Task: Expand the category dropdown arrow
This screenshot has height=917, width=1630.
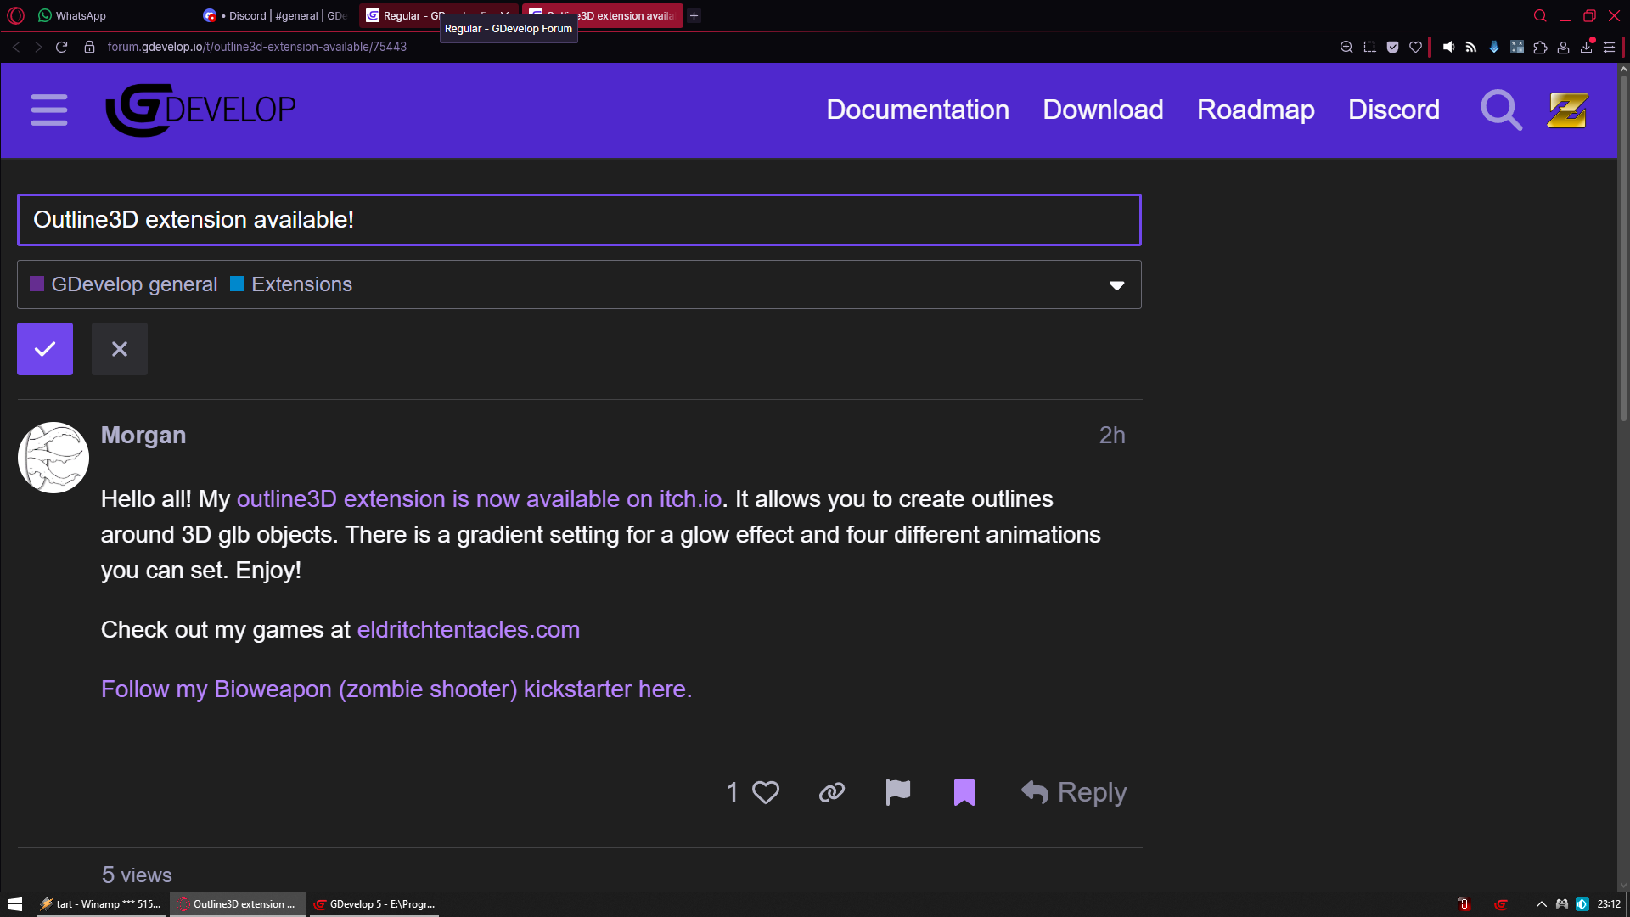Action: tap(1116, 285)
